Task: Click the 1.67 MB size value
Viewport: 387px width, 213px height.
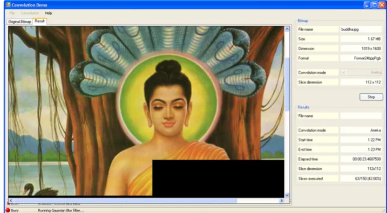Action: (361, 39)
